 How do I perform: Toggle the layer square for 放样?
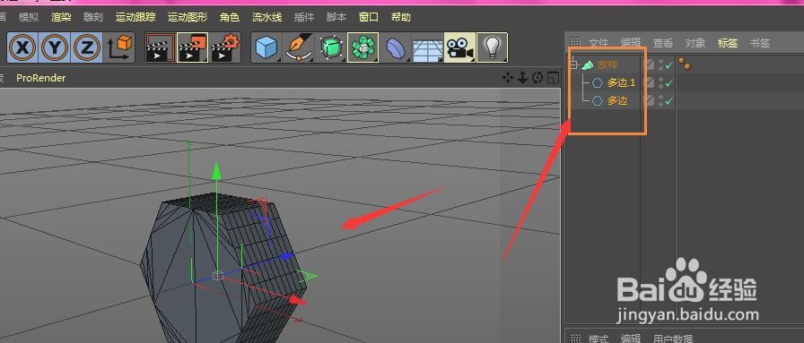650,64
